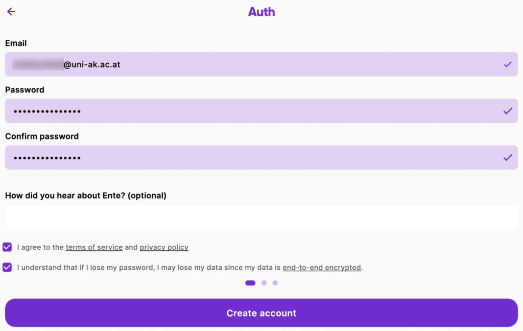Image resolution: width=523 pixels, height=331 pixels.
Task: Click the checkmark icon in Password field
Action: pos(507,111)
